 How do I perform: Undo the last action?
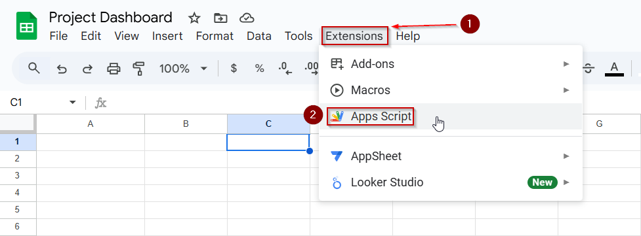pos(61,69)
